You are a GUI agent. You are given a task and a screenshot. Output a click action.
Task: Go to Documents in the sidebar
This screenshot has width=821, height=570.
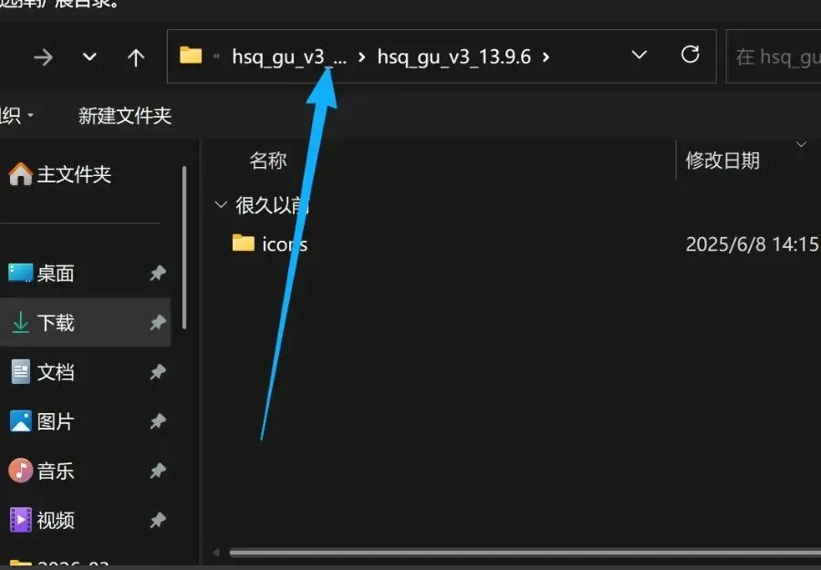(x=86, y=372)
